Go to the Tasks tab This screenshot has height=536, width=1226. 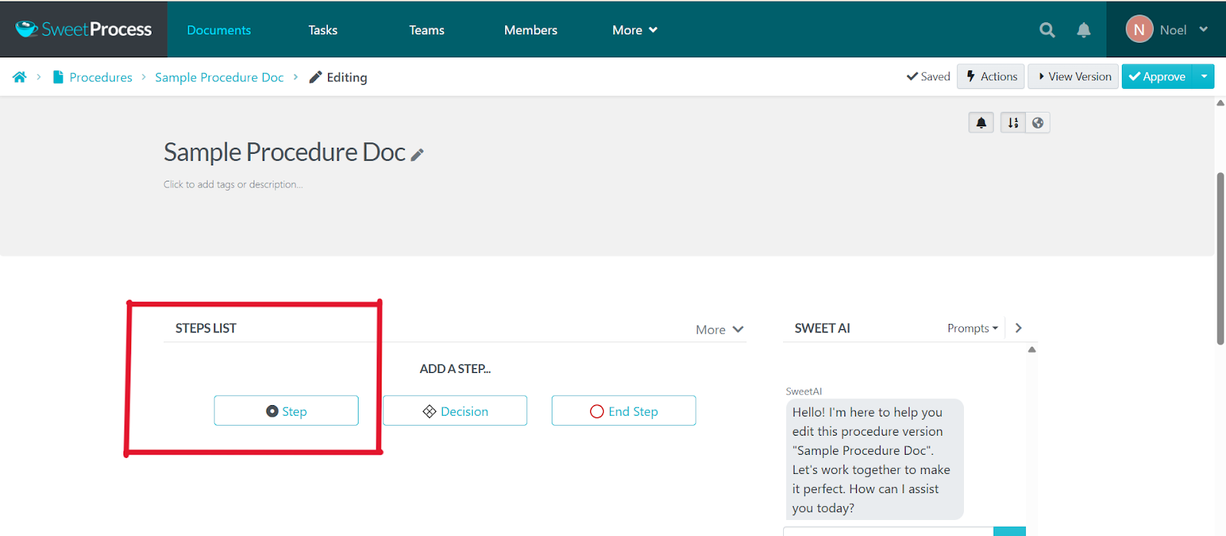[323, 30]
